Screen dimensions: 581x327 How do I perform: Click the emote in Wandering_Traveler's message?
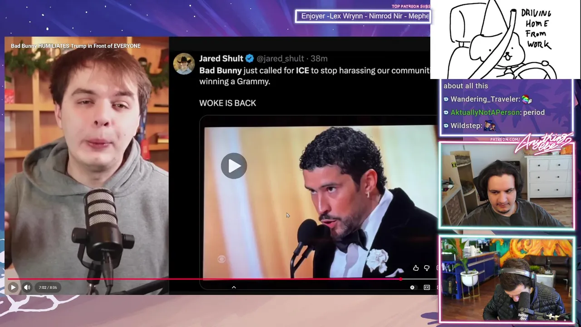point(527,99)
